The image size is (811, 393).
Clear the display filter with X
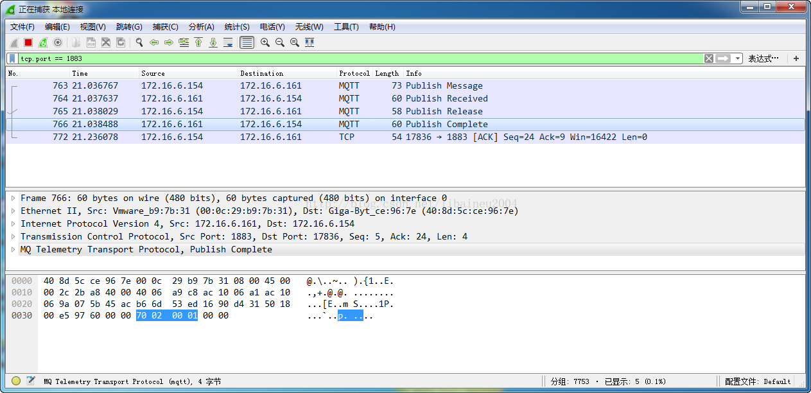pos(708,58)
